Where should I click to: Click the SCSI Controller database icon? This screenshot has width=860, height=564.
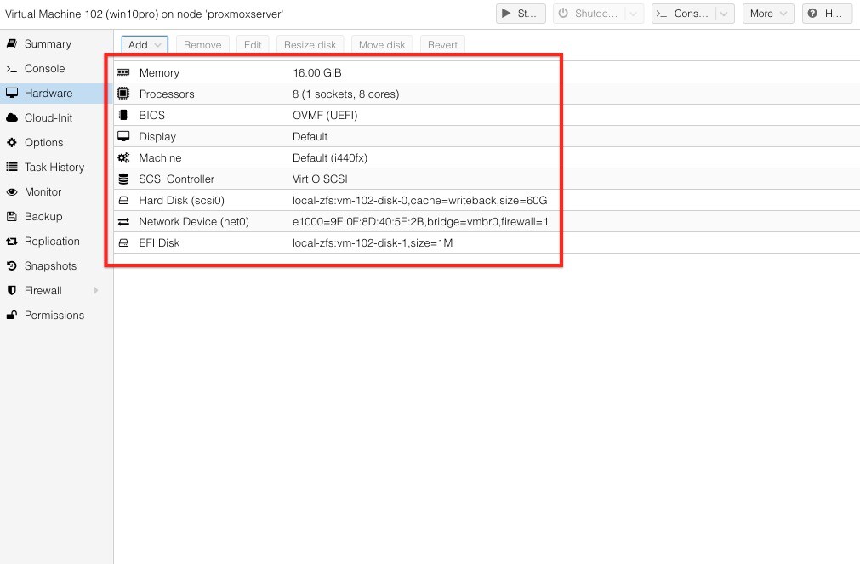click(x=123, y=179)
